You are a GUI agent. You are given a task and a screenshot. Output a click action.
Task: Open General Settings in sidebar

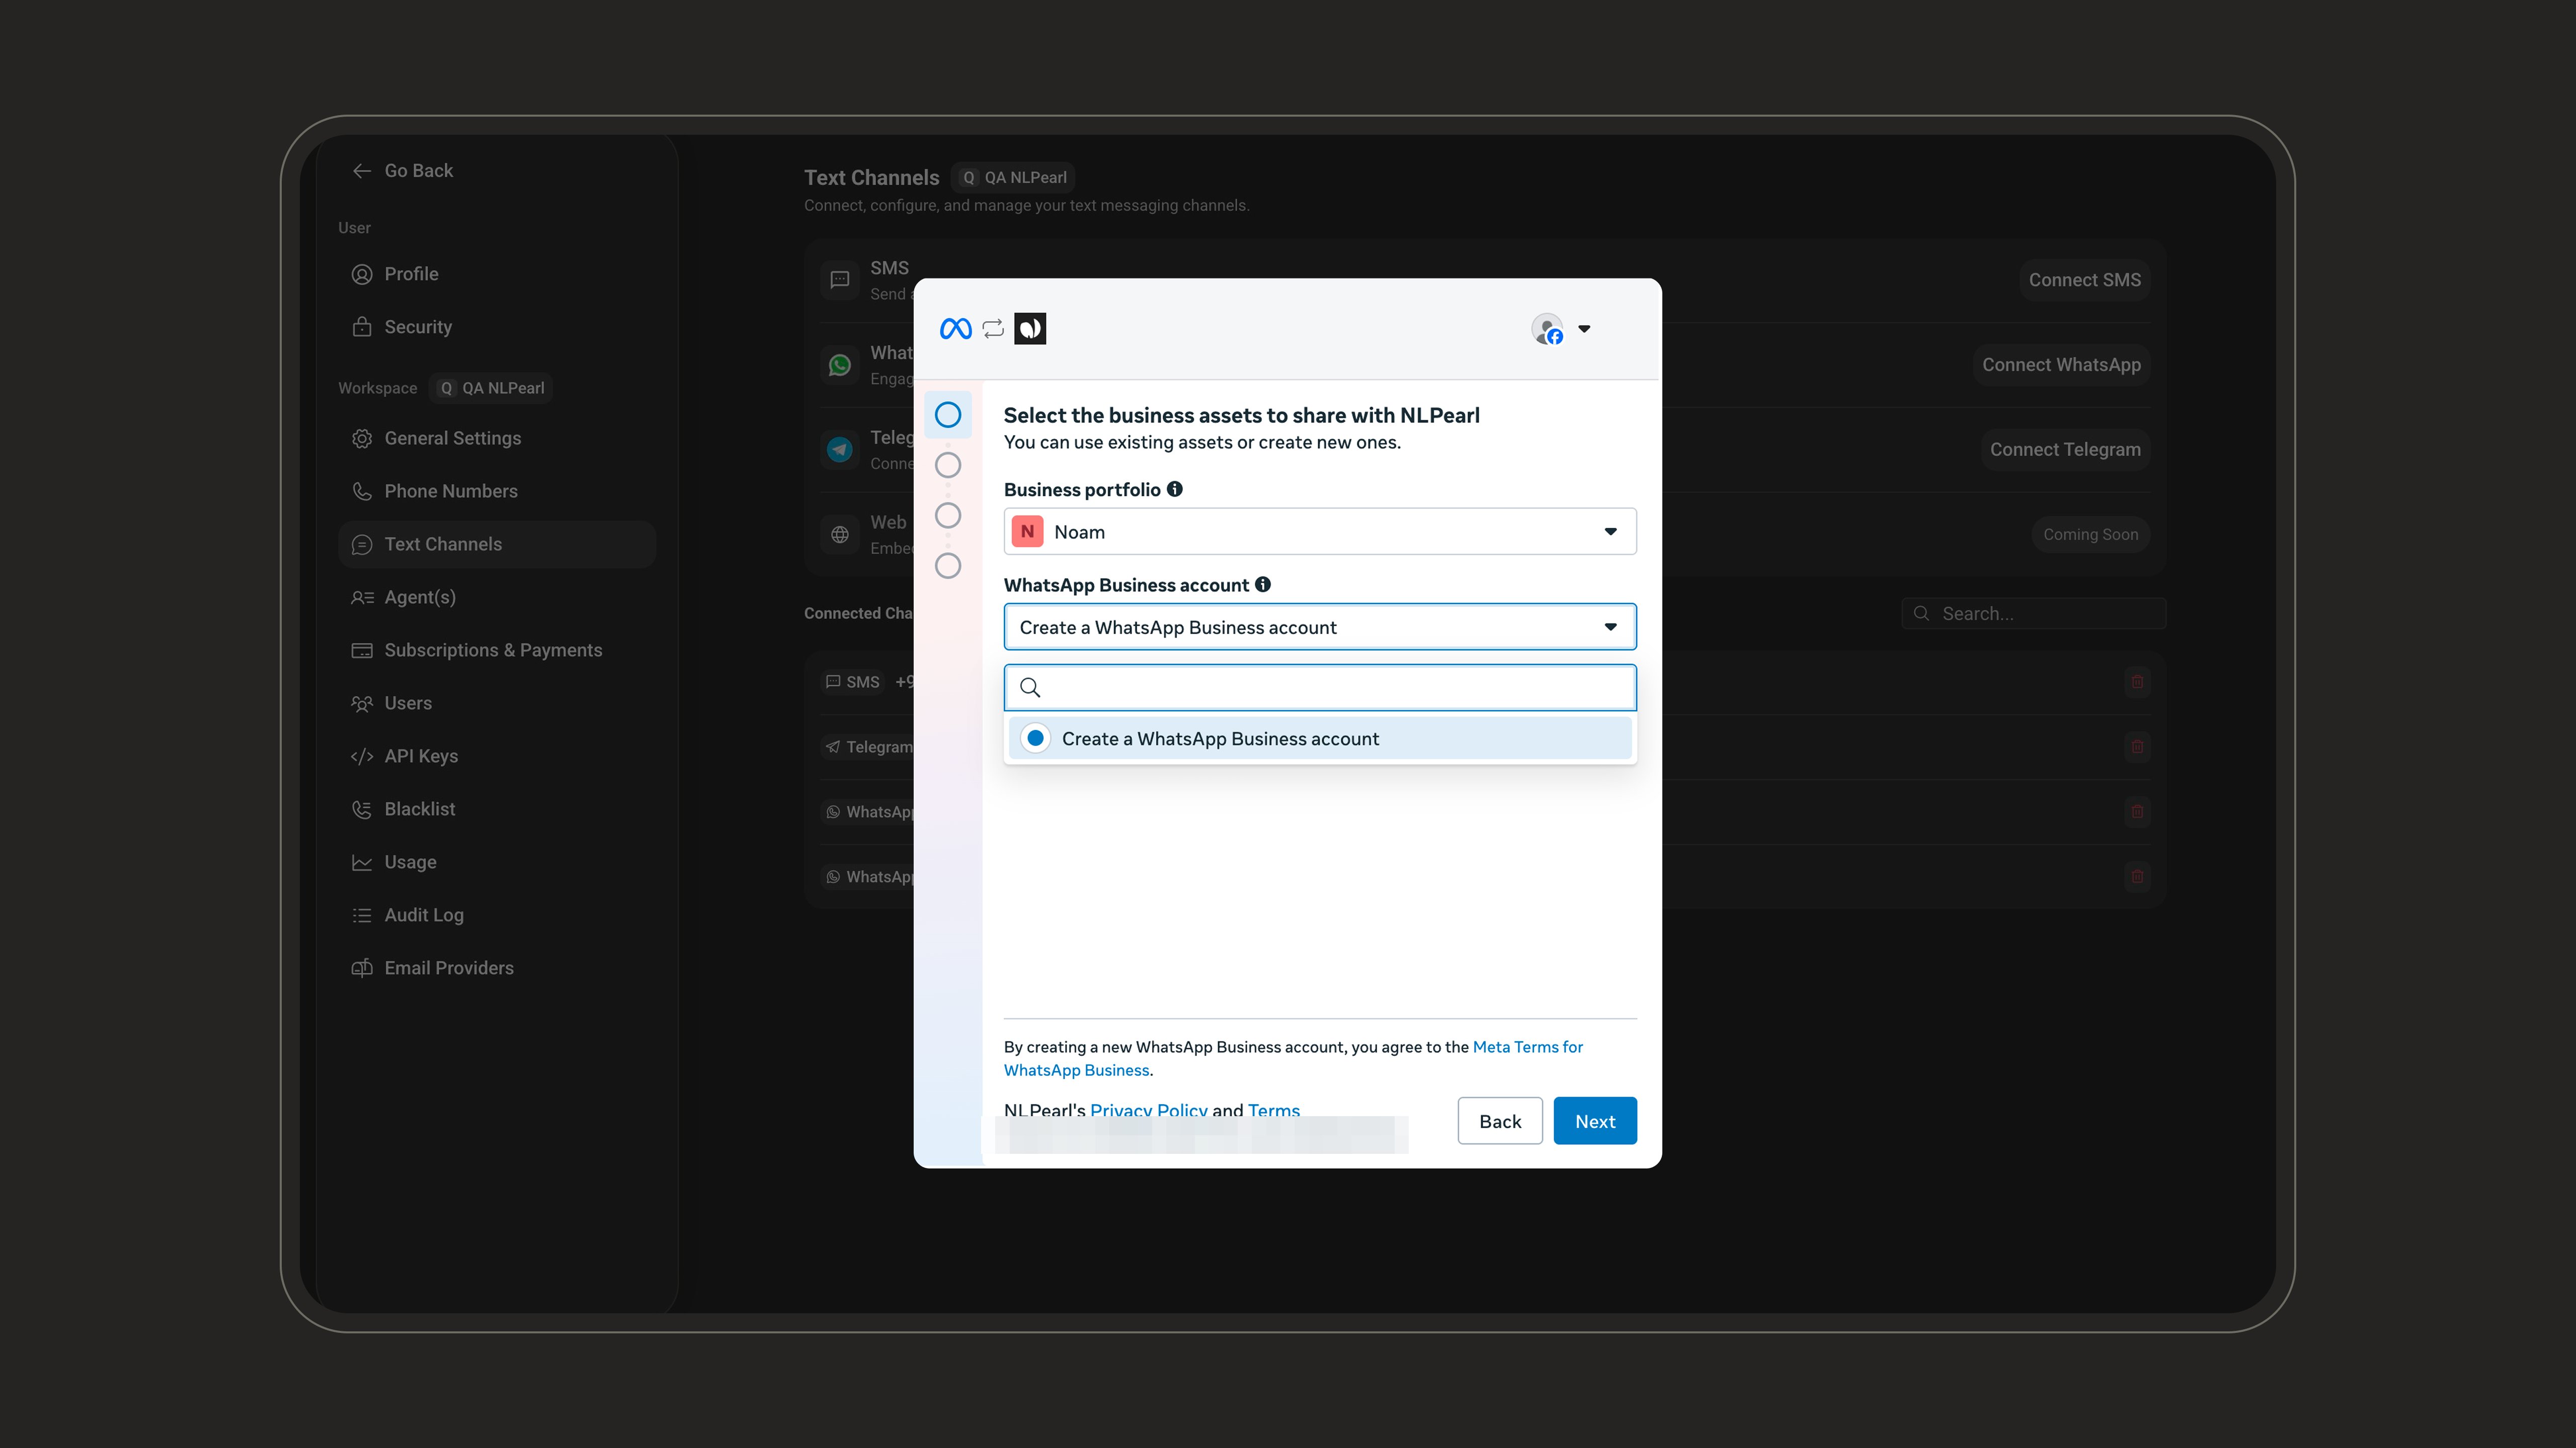point(497,438)
